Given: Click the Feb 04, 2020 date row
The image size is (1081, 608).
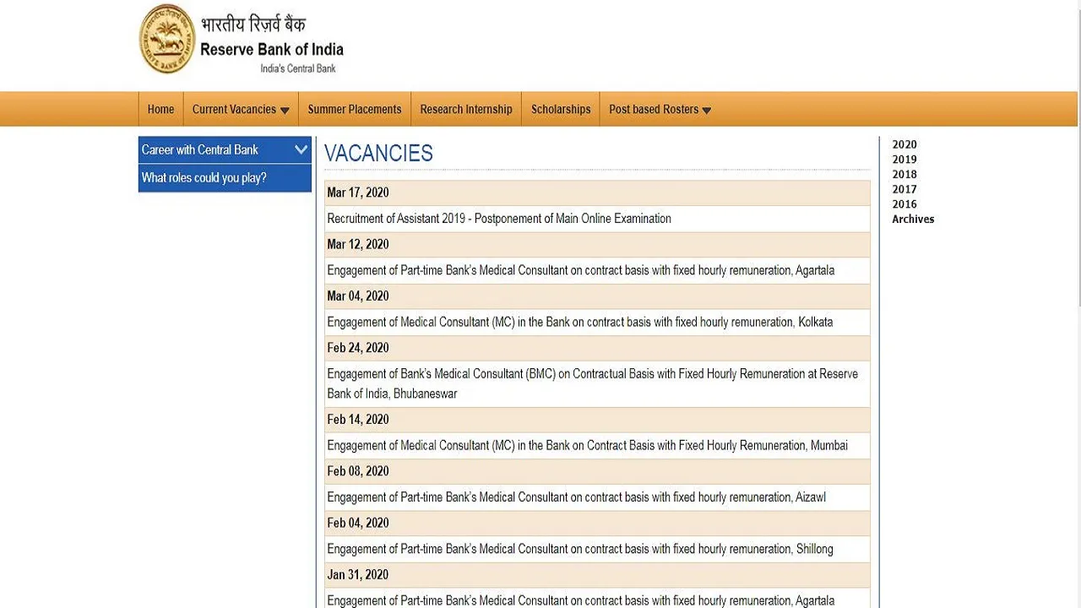Looking at the screenshot, I should [597, 524].
